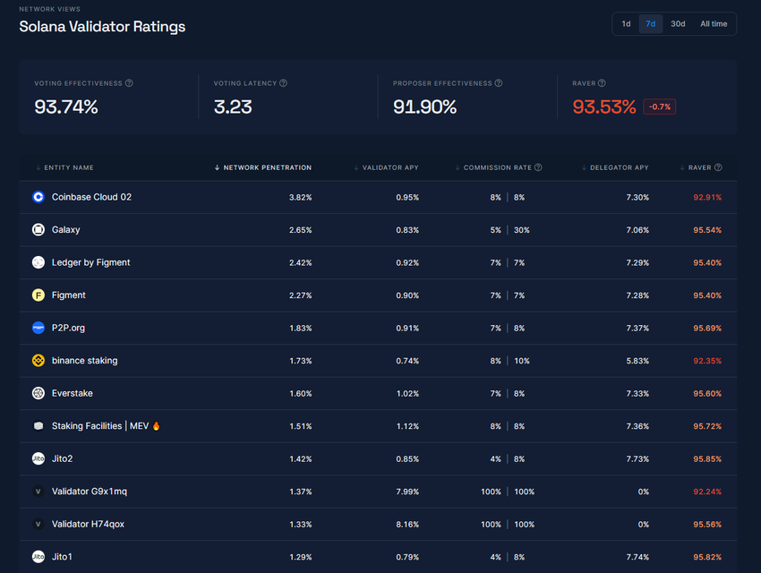
Task: Click the Jito1 logo icon
Action: click(x=38, y=557)
